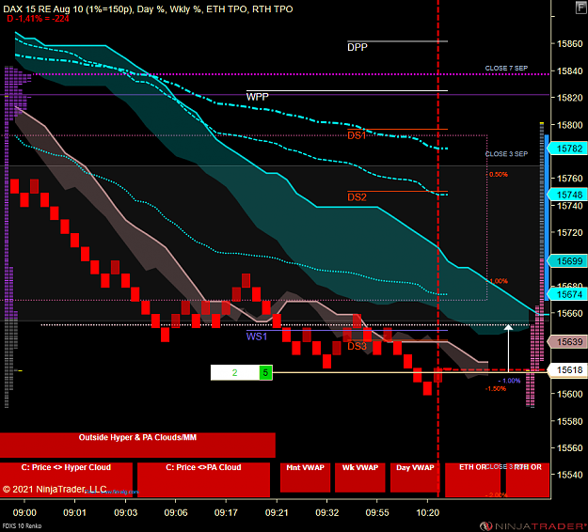Select the 15782 cyan price marker
The height and width of the screenshot is (532, 588).
pyautogui.click(x=567, y=149)
